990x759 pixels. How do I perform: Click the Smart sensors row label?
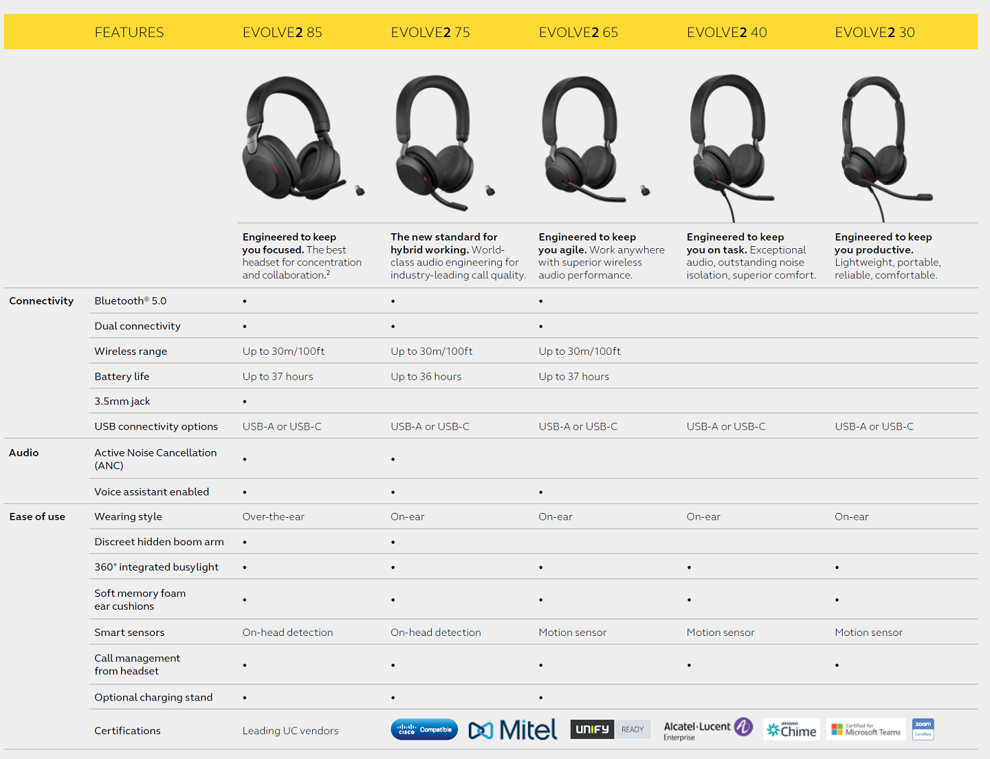point(129,632)
